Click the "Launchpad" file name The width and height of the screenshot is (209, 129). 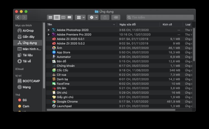tap(64, 106)
